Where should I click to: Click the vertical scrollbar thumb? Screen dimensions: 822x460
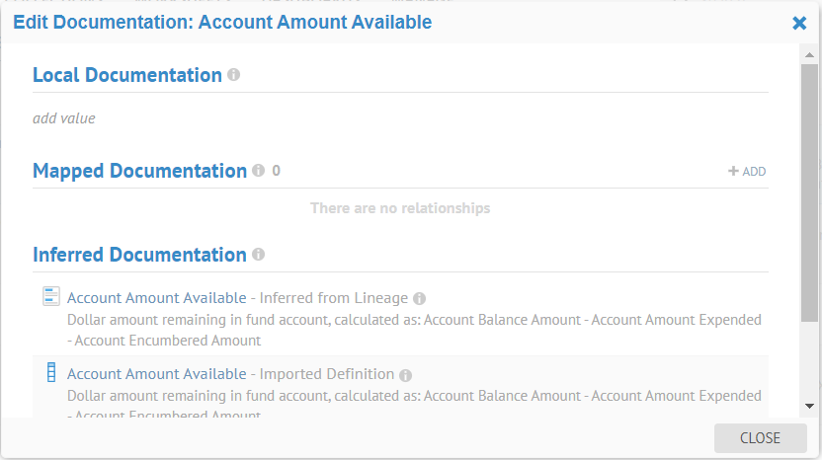click(809, 192)
